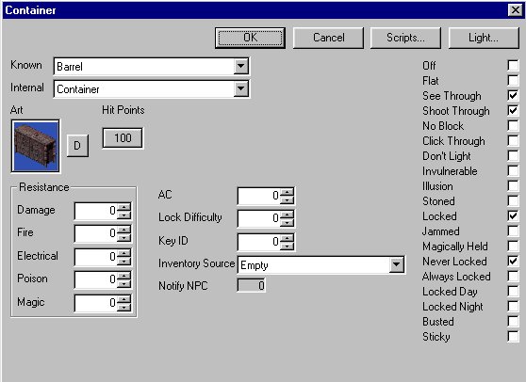Increase Magic resistance with up arrow
The height and width of the screenshot is (382, 526).
[x=124, y=299]
